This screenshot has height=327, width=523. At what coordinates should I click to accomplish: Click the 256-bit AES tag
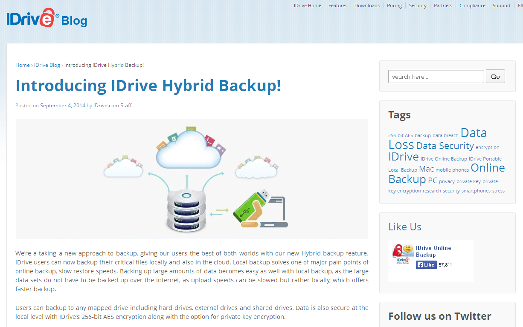point(400,135)
